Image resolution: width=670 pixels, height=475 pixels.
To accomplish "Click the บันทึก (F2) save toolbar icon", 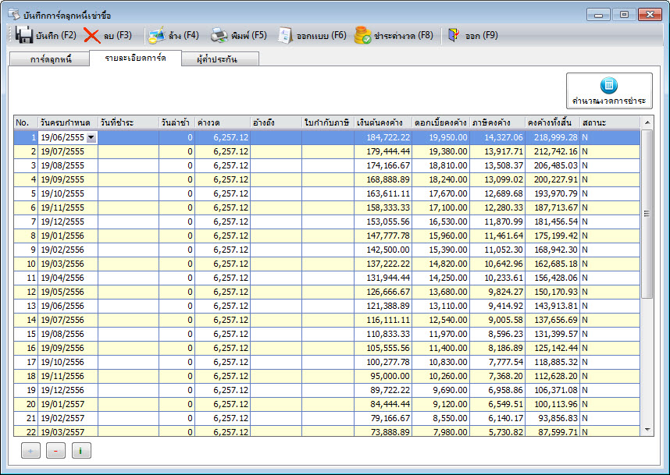I will [24, 35].
